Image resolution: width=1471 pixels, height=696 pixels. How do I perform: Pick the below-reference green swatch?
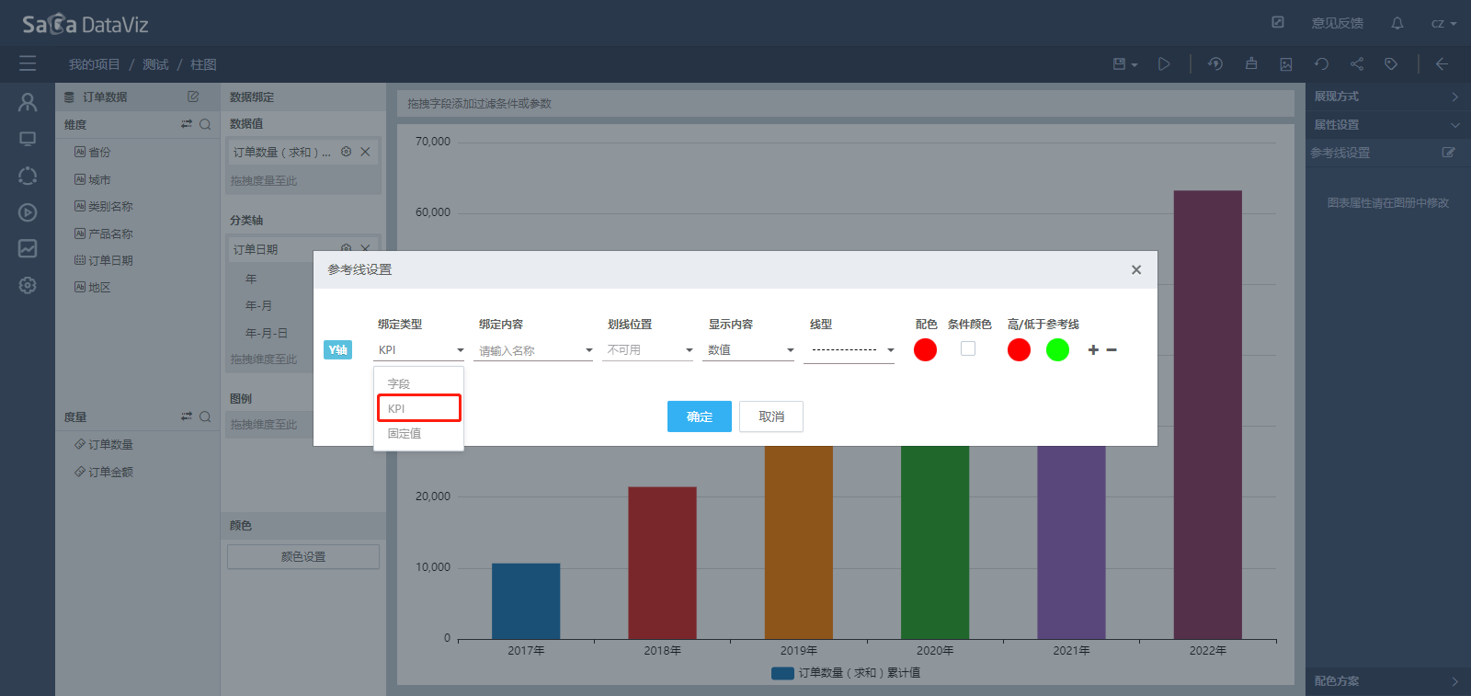click(x=1057, y=349)
